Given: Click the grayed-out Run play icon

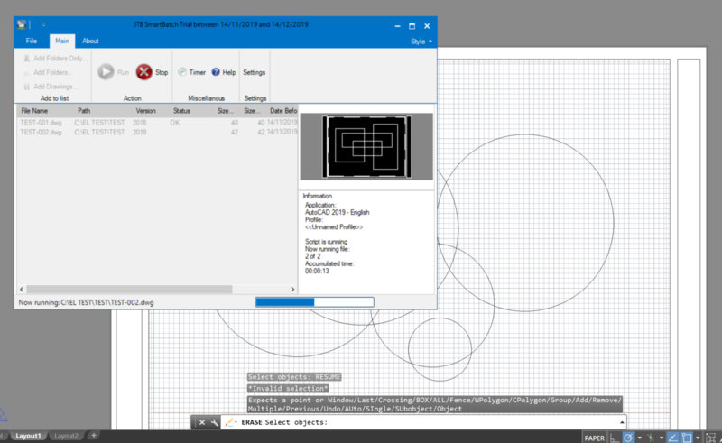Looking at the screenshot, I should 106,72.
